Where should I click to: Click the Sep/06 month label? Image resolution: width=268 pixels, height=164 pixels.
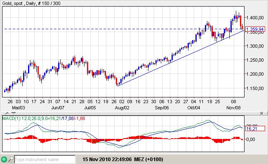coord(162,108)
